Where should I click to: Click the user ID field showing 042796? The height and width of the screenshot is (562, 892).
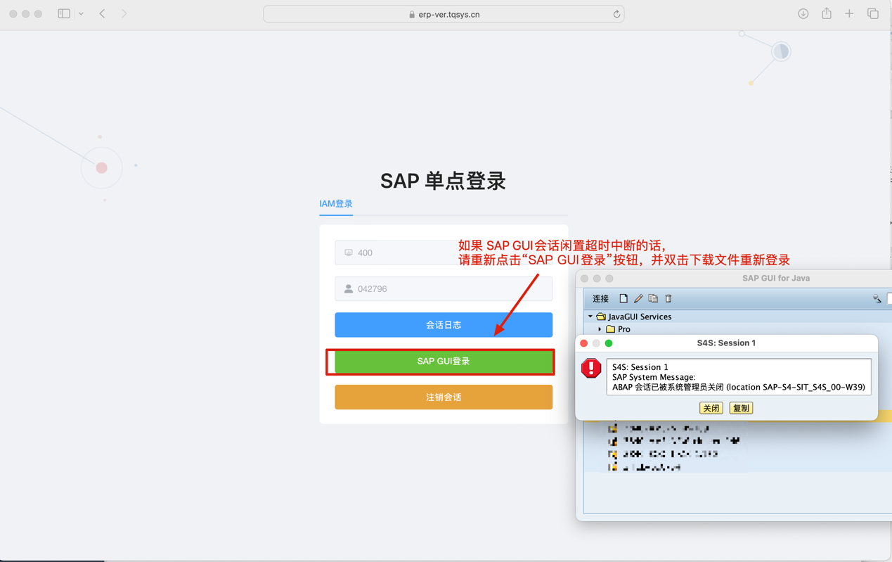[443, 289]
